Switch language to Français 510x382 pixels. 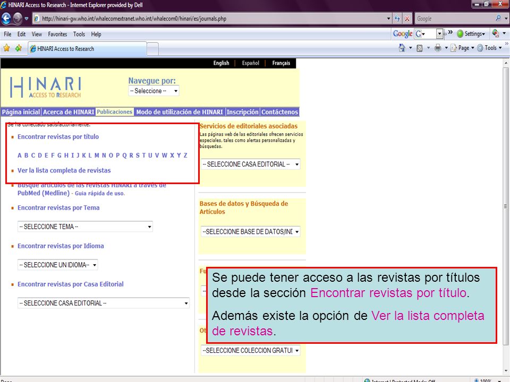(x=281, y=63)
